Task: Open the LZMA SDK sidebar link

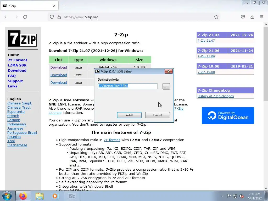Action: 17,65
